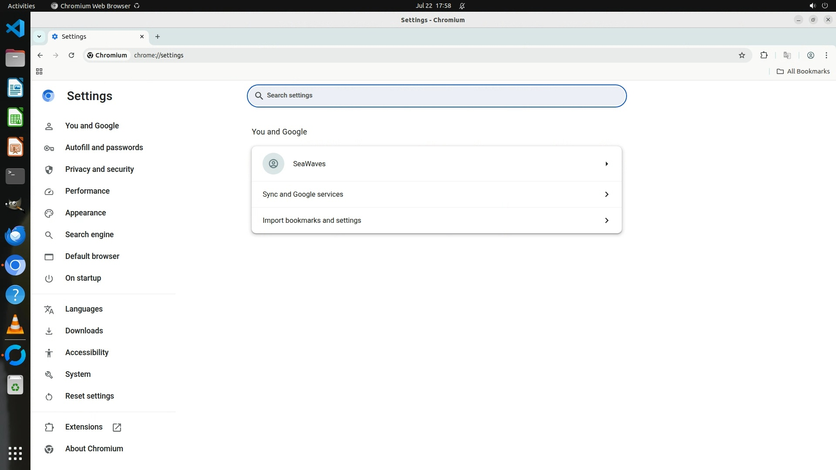The width and height of the screenshot is (836, 470).
Task: Select Privacy and security section
Action: tap(99, 169)
